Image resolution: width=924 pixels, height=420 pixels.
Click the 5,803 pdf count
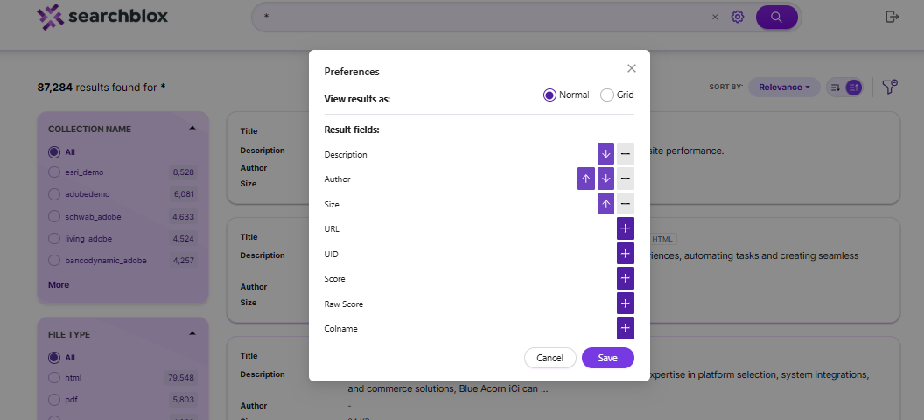click(x=183, y=400)
